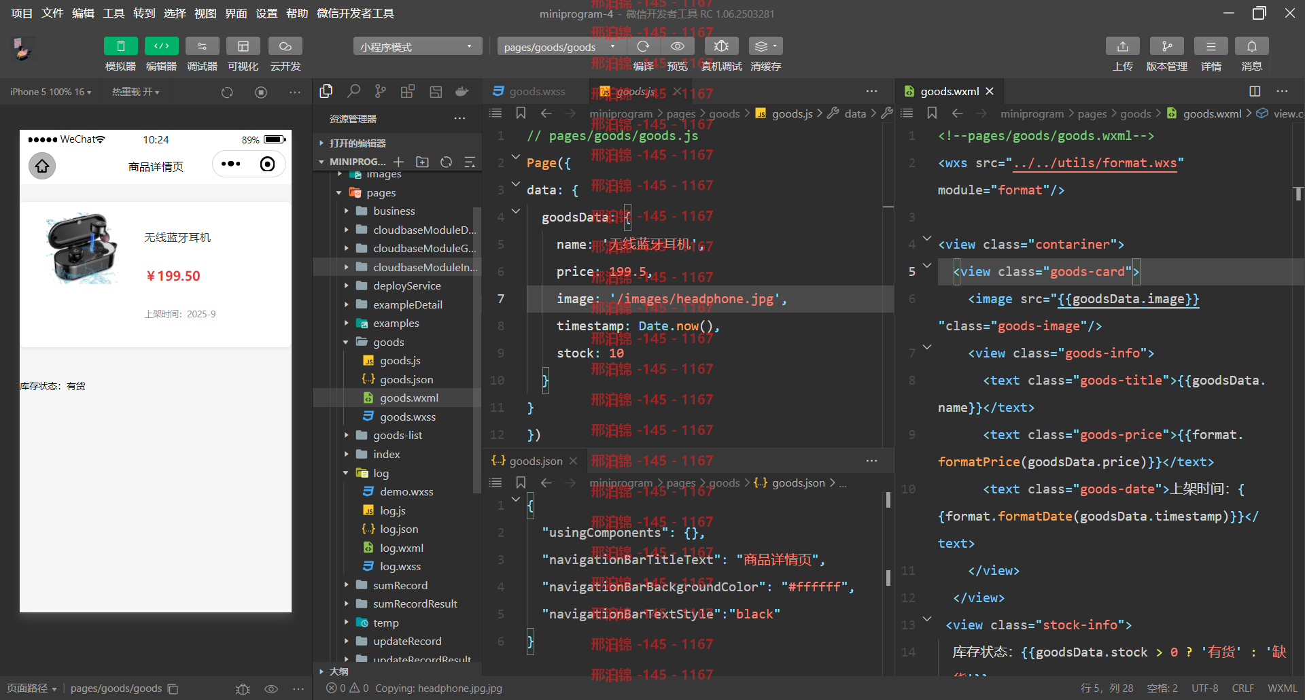The height and width of the screenshot is (700, 1305).
Task: Split the goods.wxml editor
Action: click(x=1255, y=91)
